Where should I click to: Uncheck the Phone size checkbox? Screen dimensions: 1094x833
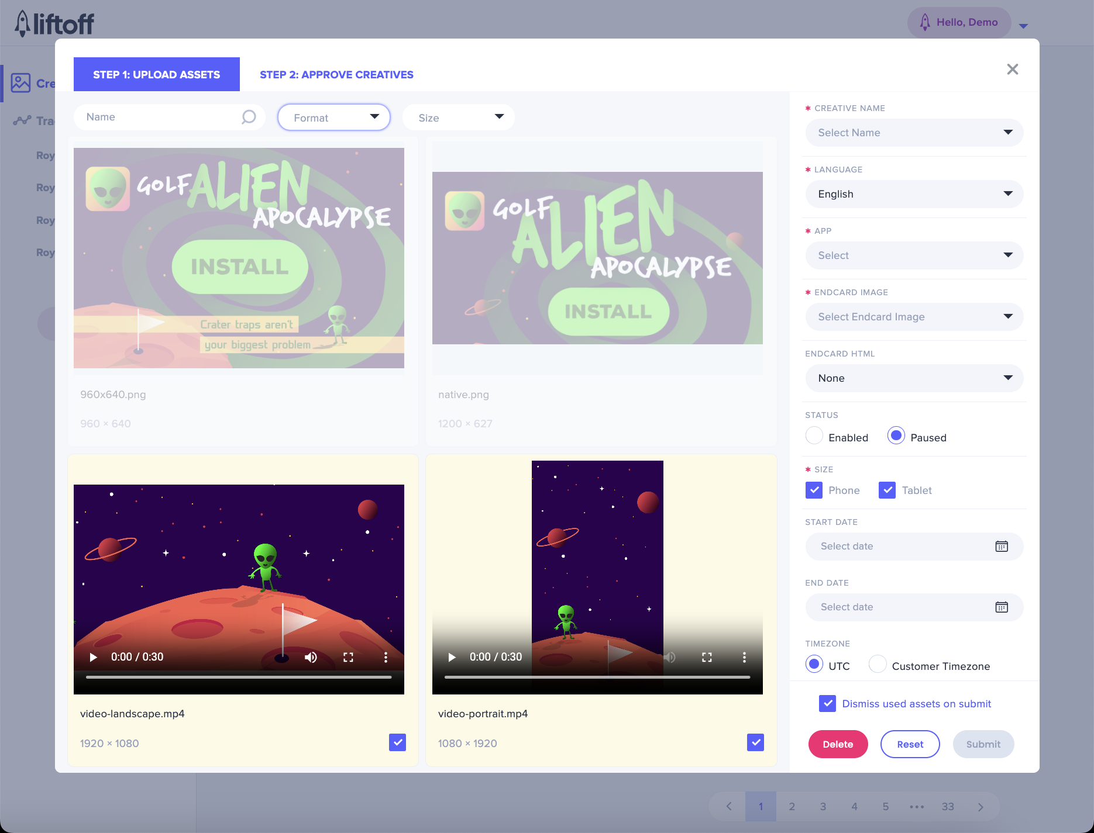(x=814, y=490)
